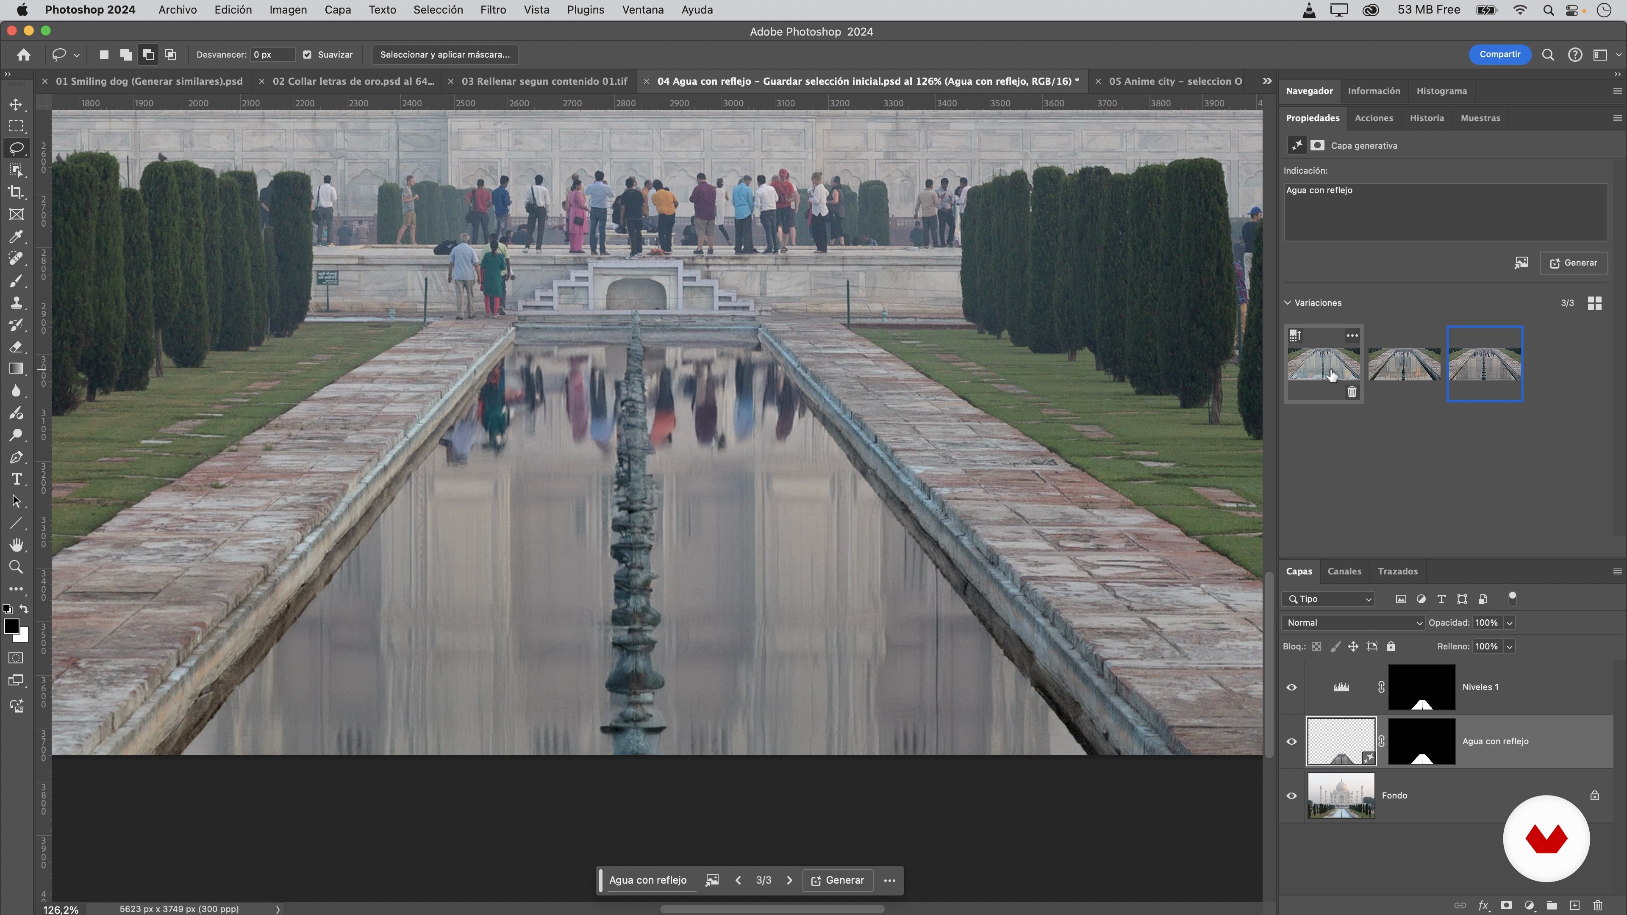The image size is (1627, 915).
Task: Delete the hovered variation with trash icon
Action: click(1352, 392)
